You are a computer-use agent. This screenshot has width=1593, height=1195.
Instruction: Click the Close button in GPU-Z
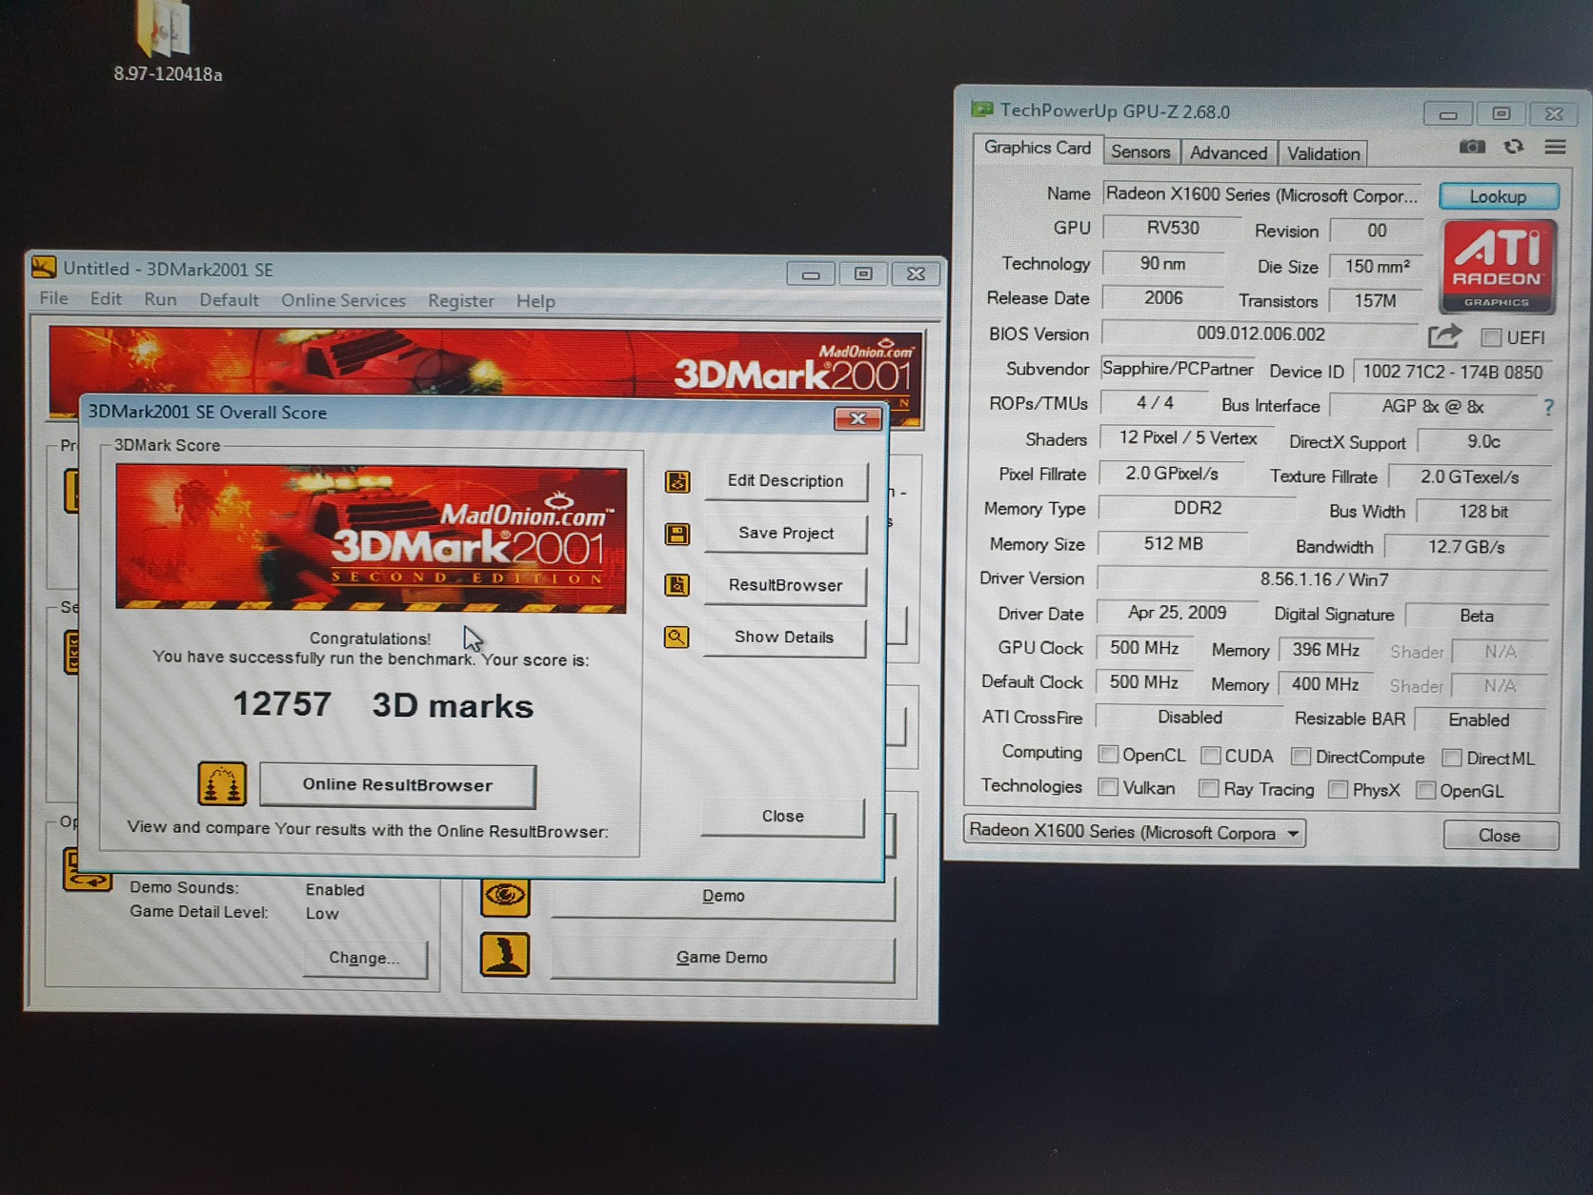[1500, 836]
